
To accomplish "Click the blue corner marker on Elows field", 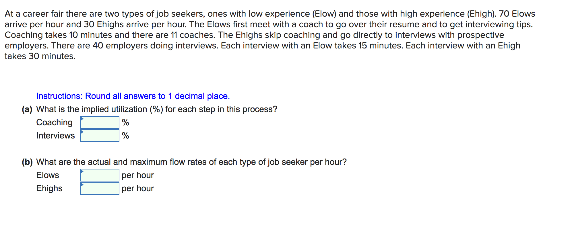I will (x=82, y=171).
